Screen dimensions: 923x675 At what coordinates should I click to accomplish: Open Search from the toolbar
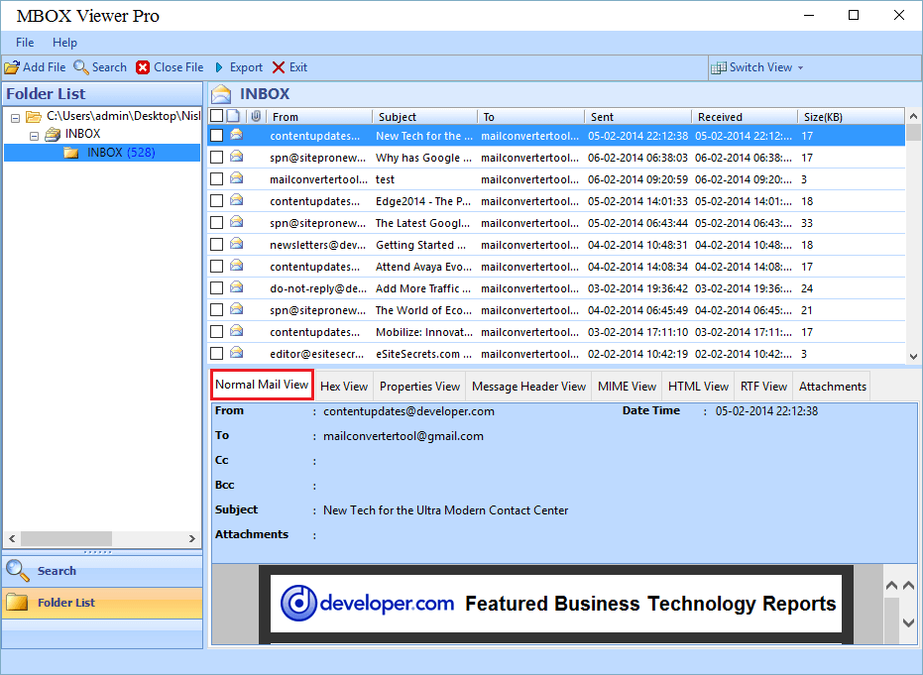(81, 67)
